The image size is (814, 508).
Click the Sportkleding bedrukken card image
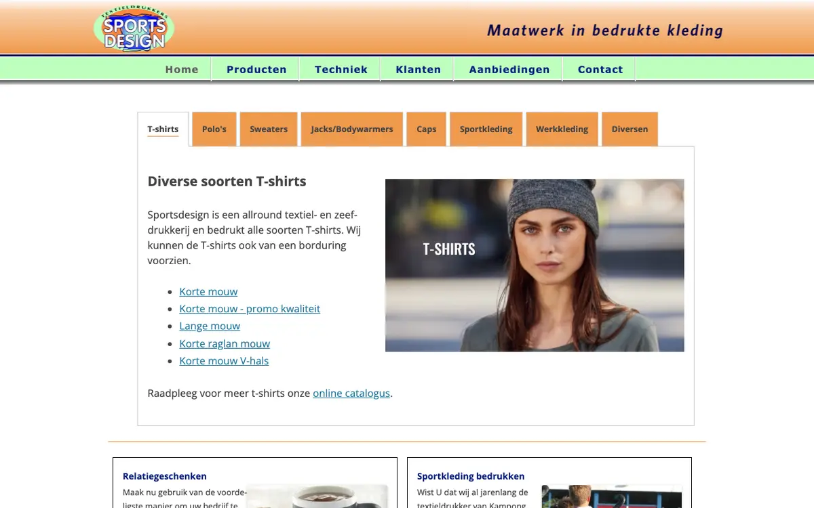tap(612, 496)
